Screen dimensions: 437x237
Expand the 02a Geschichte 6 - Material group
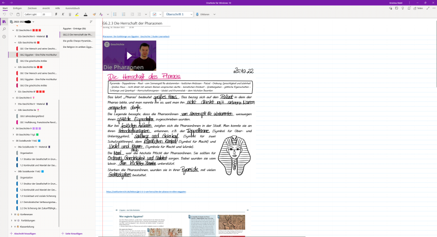(15, 37)
